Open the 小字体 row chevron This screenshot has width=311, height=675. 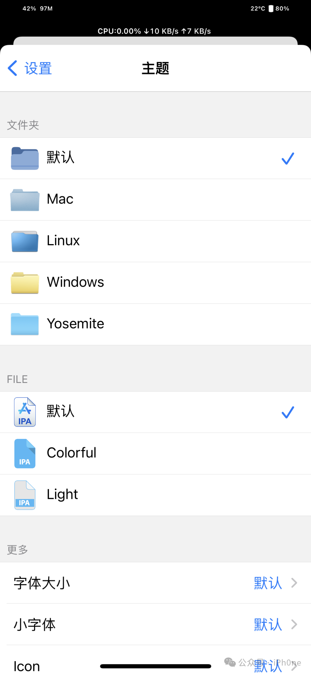coord(294,624)
